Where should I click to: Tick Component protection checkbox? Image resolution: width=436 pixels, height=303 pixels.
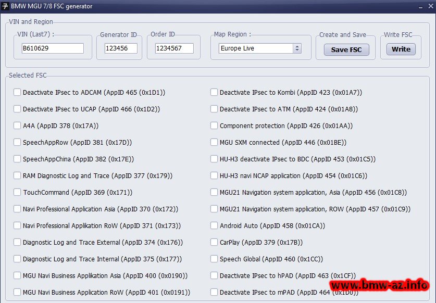214,125
